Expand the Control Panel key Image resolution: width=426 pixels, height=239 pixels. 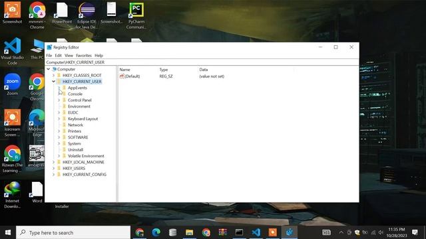pos(59,100)
